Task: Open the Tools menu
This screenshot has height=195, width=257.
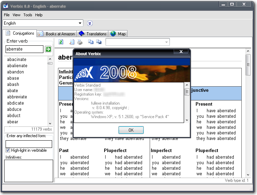Action: [28, 15]
